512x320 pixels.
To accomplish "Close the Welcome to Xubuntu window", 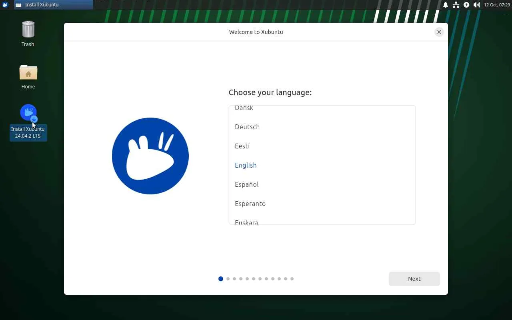I will click(x=439, y=32).
